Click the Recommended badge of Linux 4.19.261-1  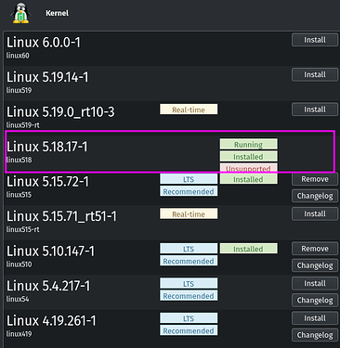pos(189,330)
